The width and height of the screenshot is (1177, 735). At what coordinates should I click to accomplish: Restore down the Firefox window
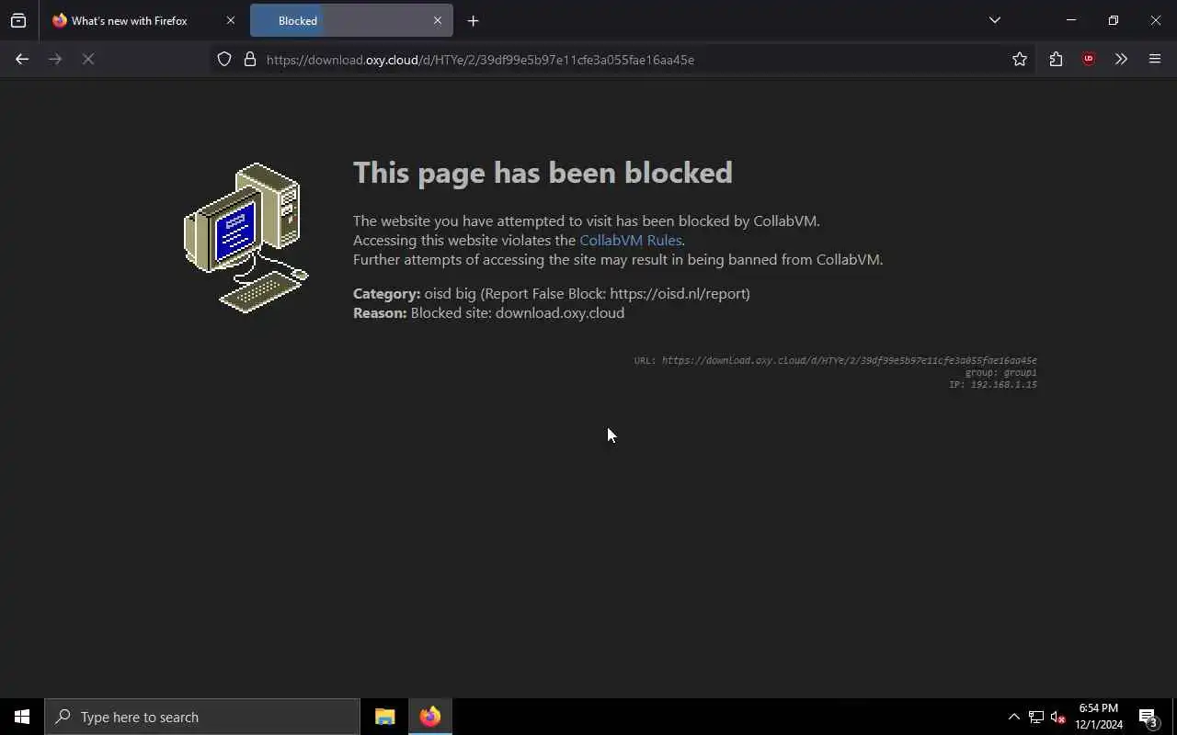pos(1113,20)
